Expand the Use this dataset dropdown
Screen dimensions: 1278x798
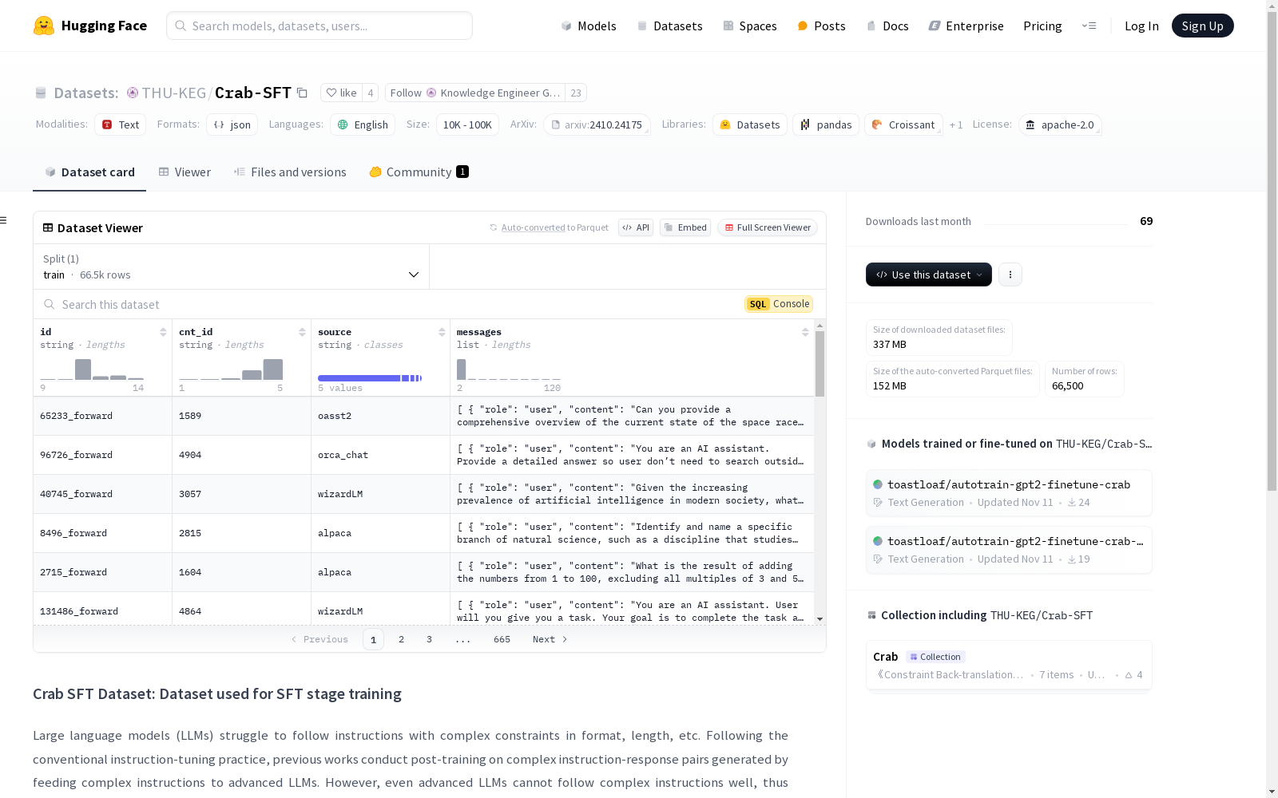click(x=929, y=275)
